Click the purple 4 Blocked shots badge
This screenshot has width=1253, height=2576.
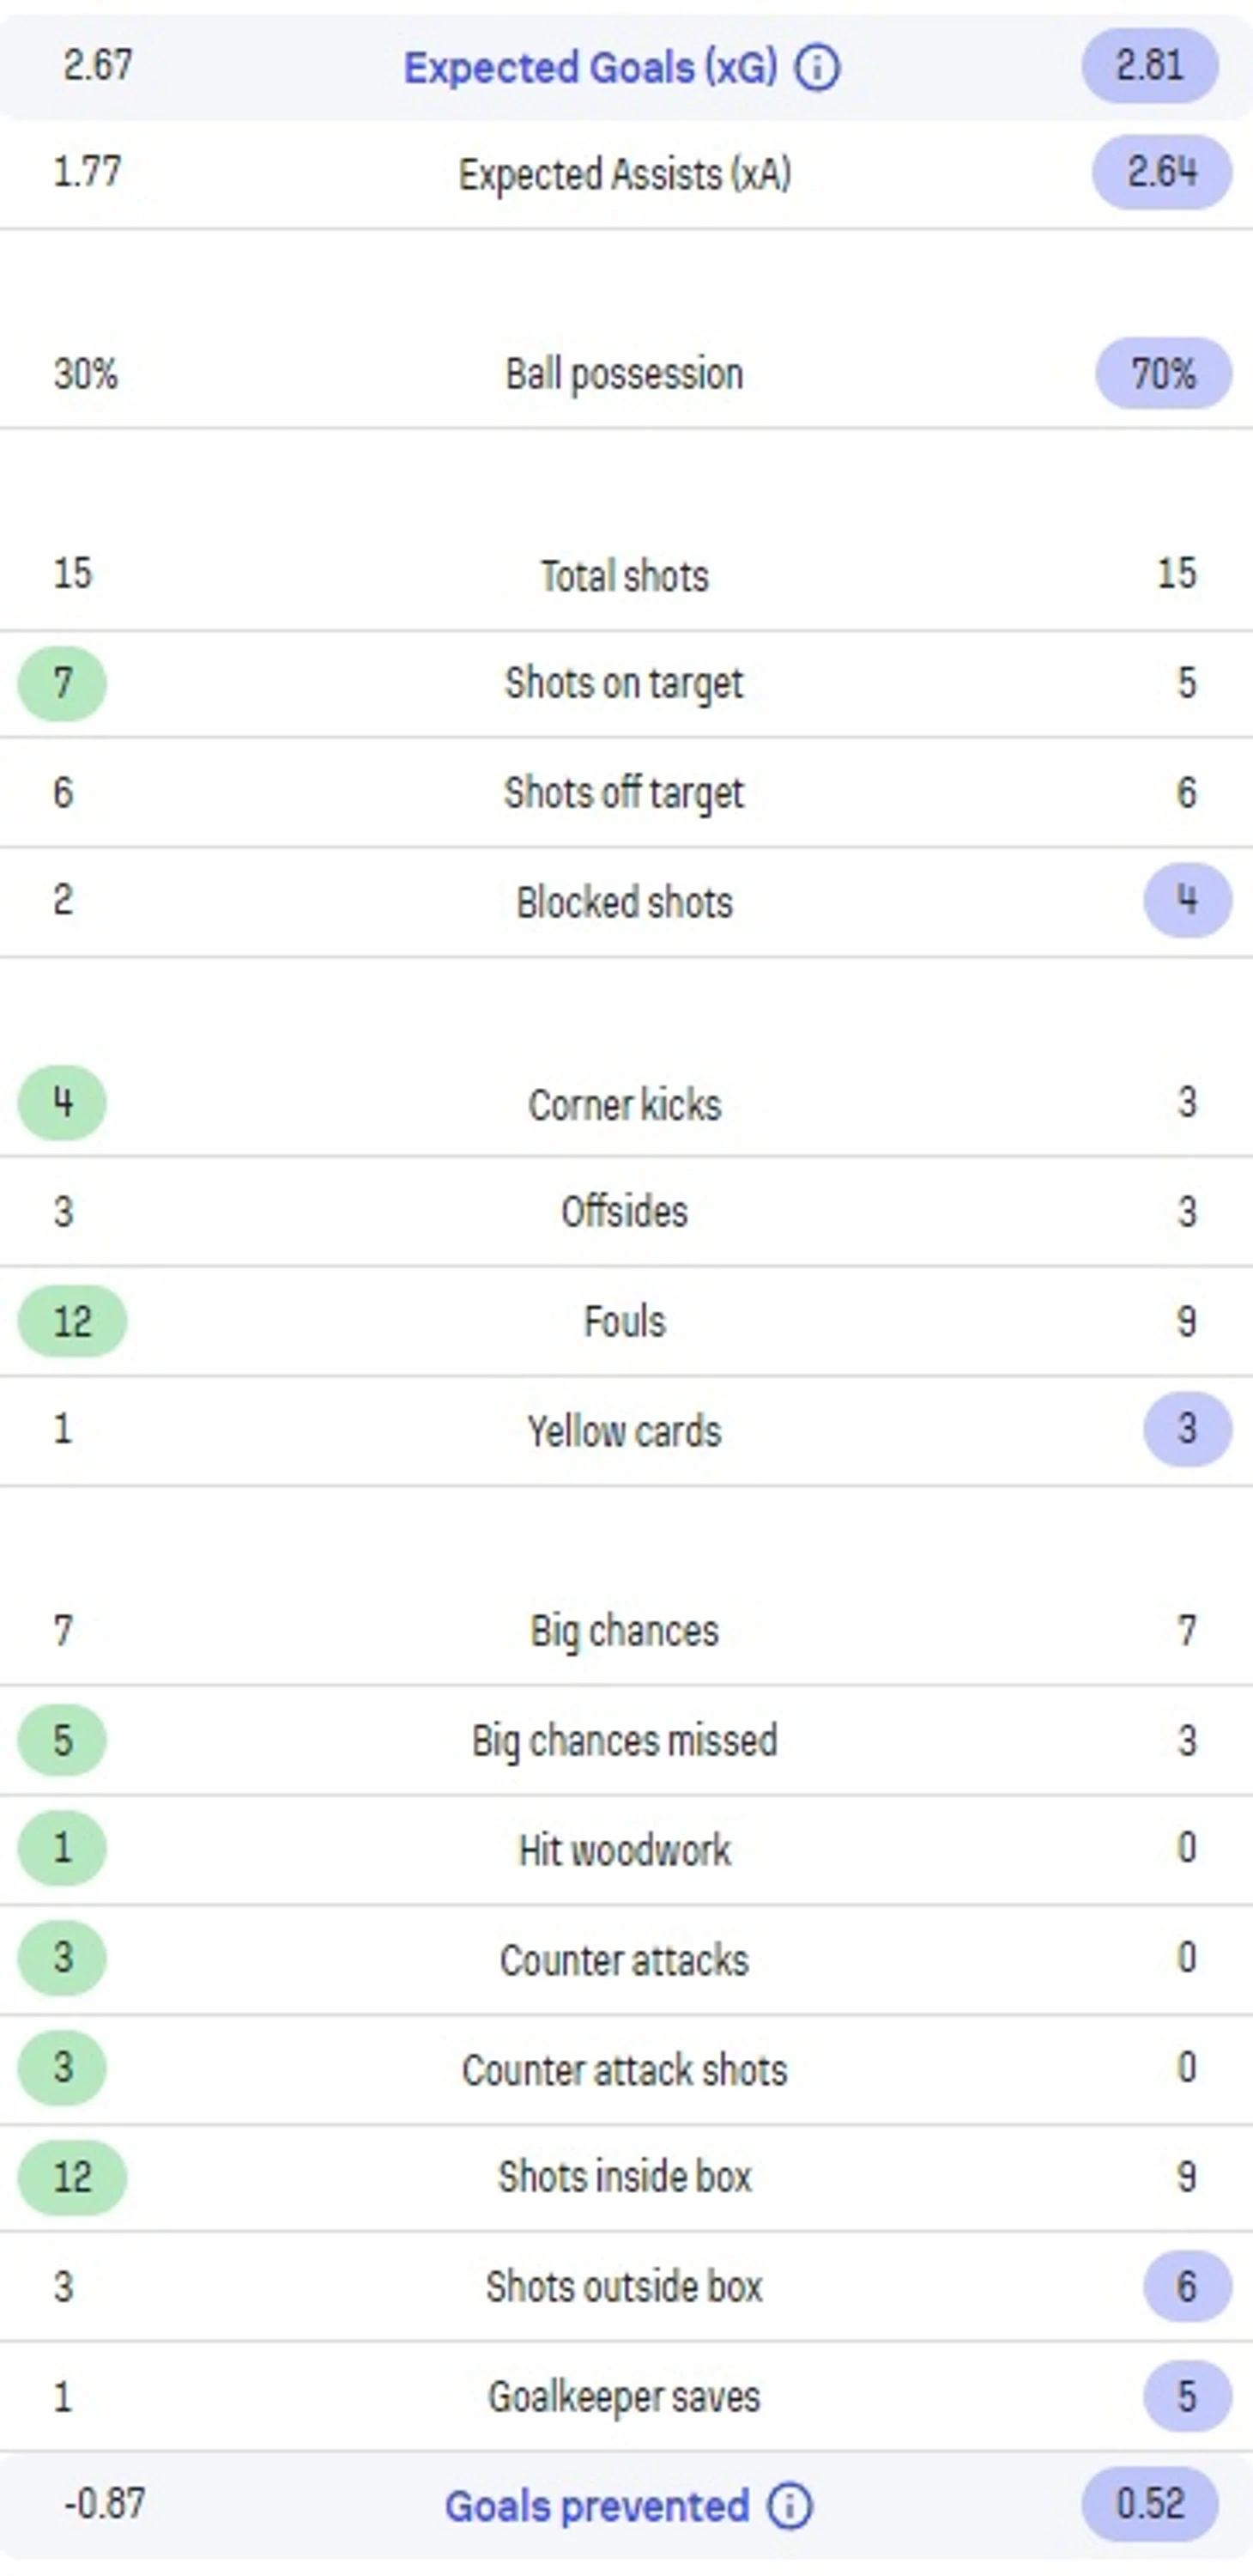click(x=1186, y=900)
